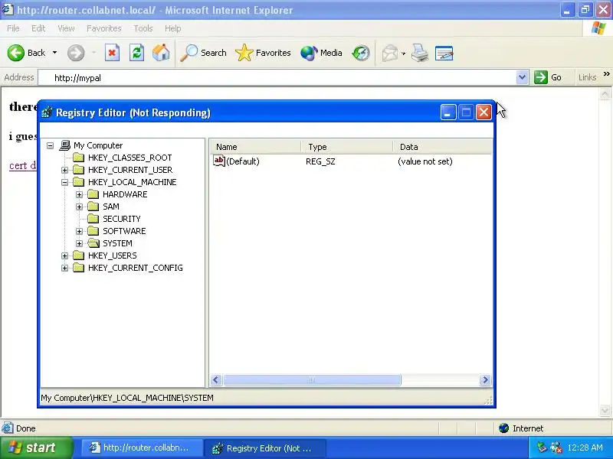Expand the SYSTEM key
The image size is (613, 459).
tap(79, 243)
